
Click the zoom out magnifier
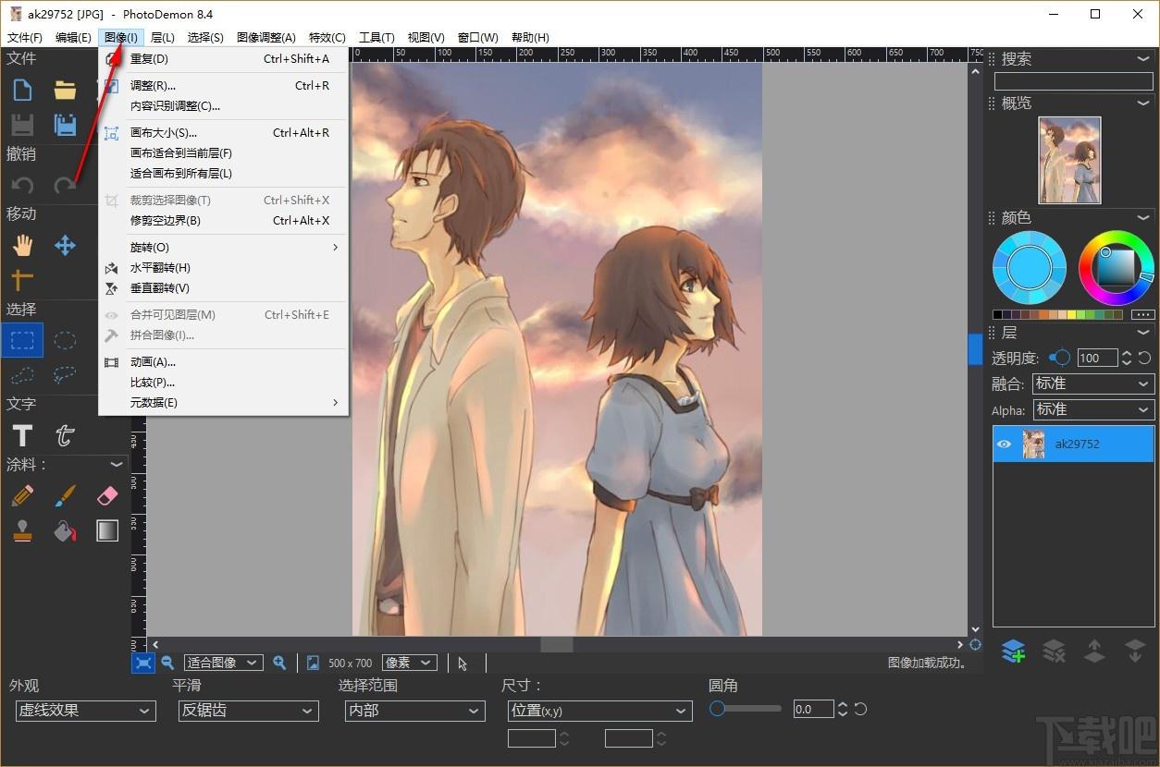tap(167, 663)
